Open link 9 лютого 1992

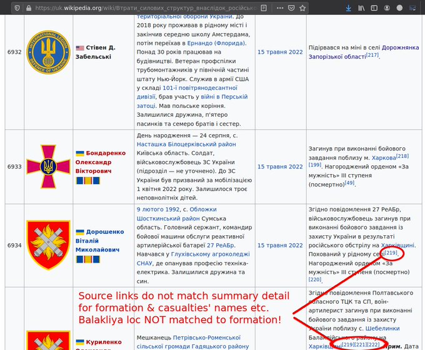click(158, 210)
